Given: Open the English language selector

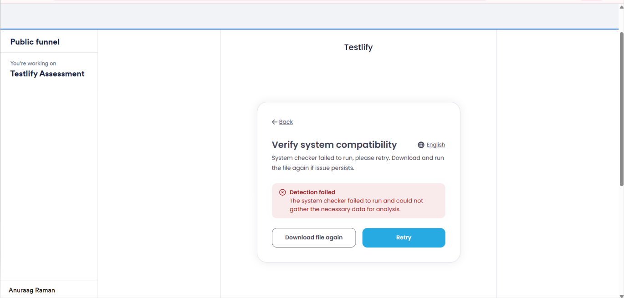Looking at the screenshot, I should (x=435, y=145).
